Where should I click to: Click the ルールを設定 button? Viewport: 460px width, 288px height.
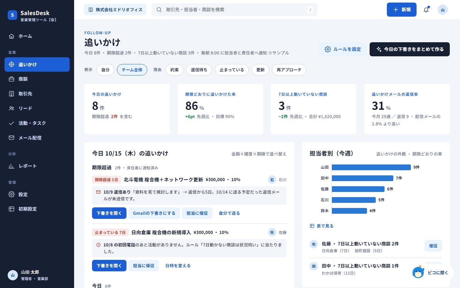(x=343, y=49)
